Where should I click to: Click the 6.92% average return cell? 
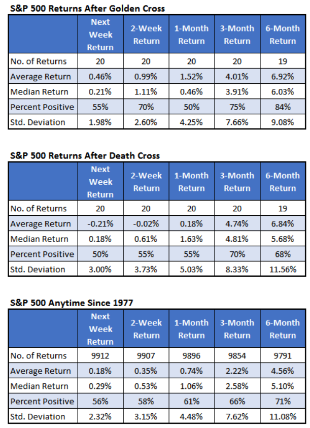(x=283, y=77)
